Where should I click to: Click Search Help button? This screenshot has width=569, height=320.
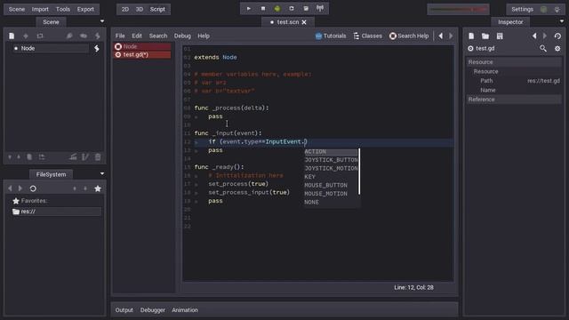(x=409, y=36)
